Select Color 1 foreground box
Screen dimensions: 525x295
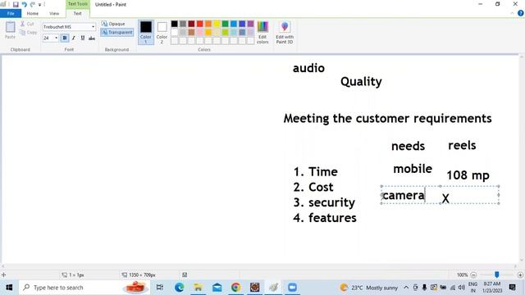click(146, 32)
